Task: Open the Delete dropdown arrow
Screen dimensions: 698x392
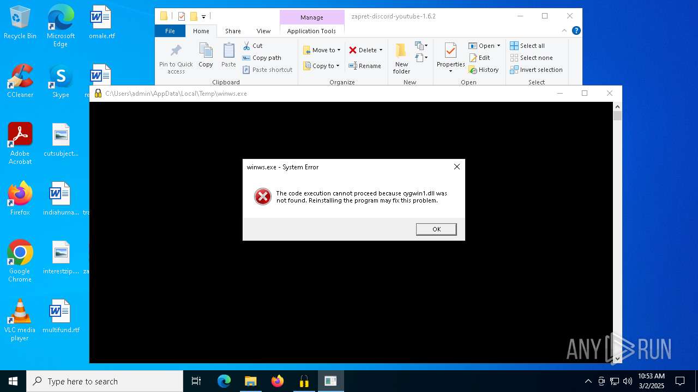Action: (381, 50)
